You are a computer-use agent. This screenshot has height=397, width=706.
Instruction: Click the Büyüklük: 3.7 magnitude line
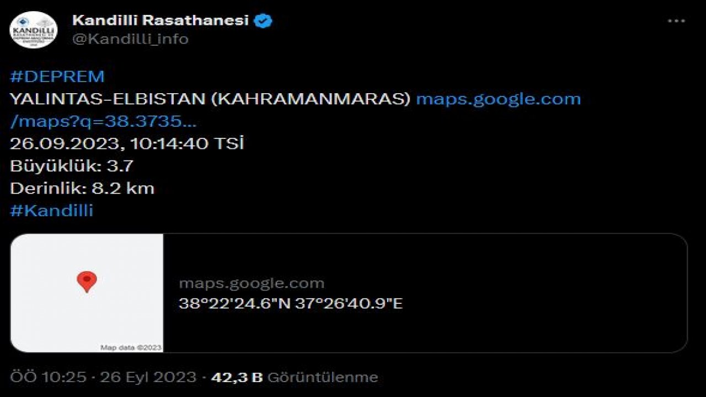point(72,165)
